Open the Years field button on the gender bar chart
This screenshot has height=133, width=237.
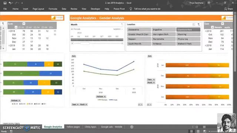coord(151,79)
